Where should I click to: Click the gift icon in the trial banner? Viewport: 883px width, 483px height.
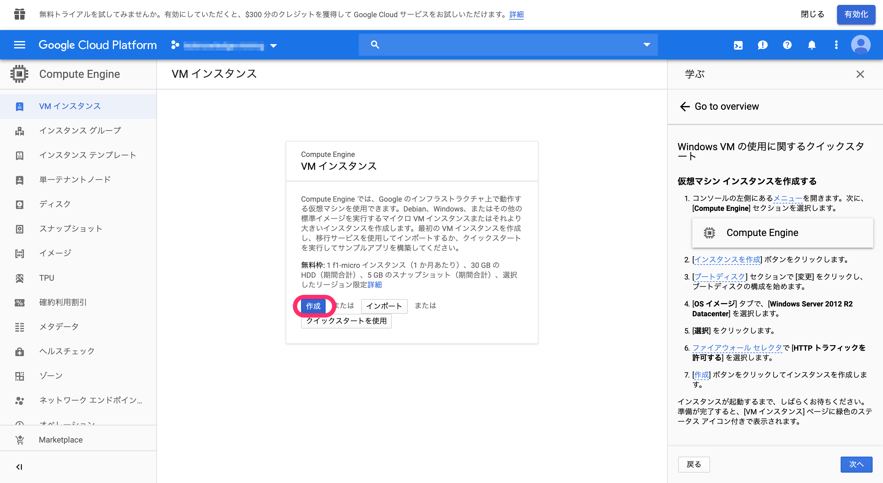tap(20, 14)
